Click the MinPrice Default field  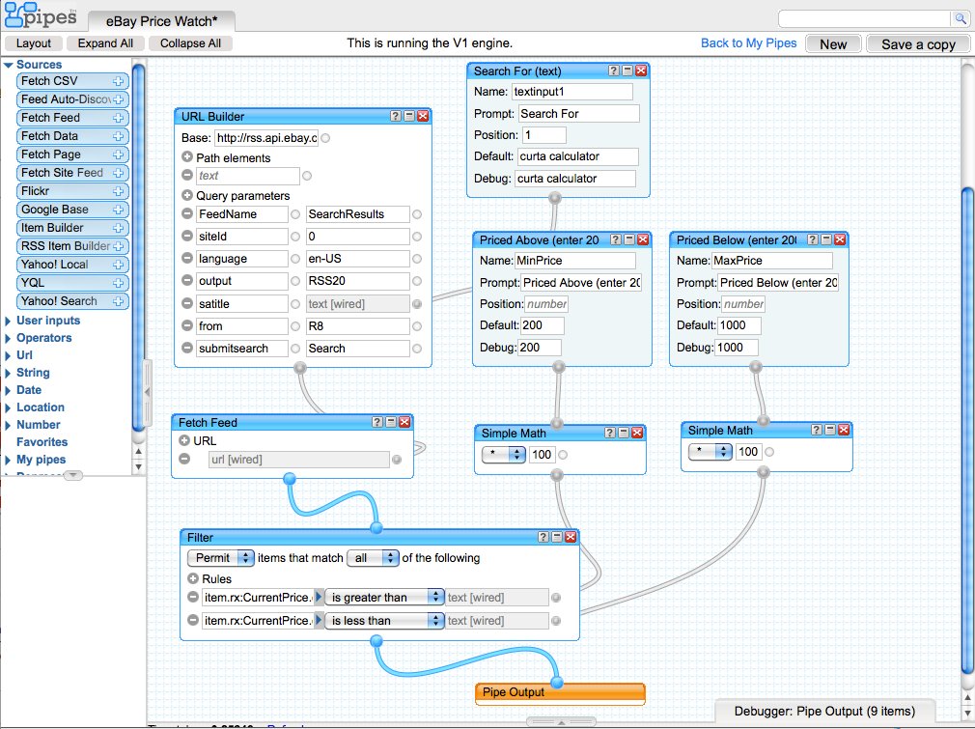pos(543,325)
